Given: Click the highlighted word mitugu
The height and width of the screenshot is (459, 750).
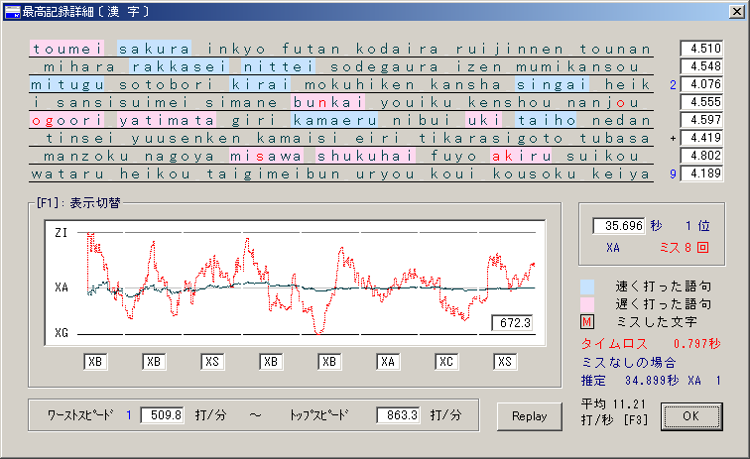Looking at the screenshot, I should point(67,84).
